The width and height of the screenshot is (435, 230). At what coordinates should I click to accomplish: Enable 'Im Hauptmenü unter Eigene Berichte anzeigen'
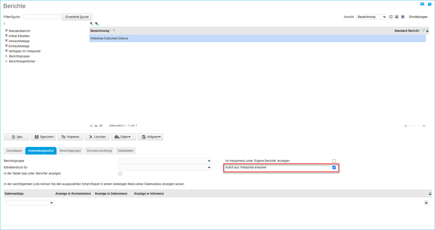click(x=334, y=161)
